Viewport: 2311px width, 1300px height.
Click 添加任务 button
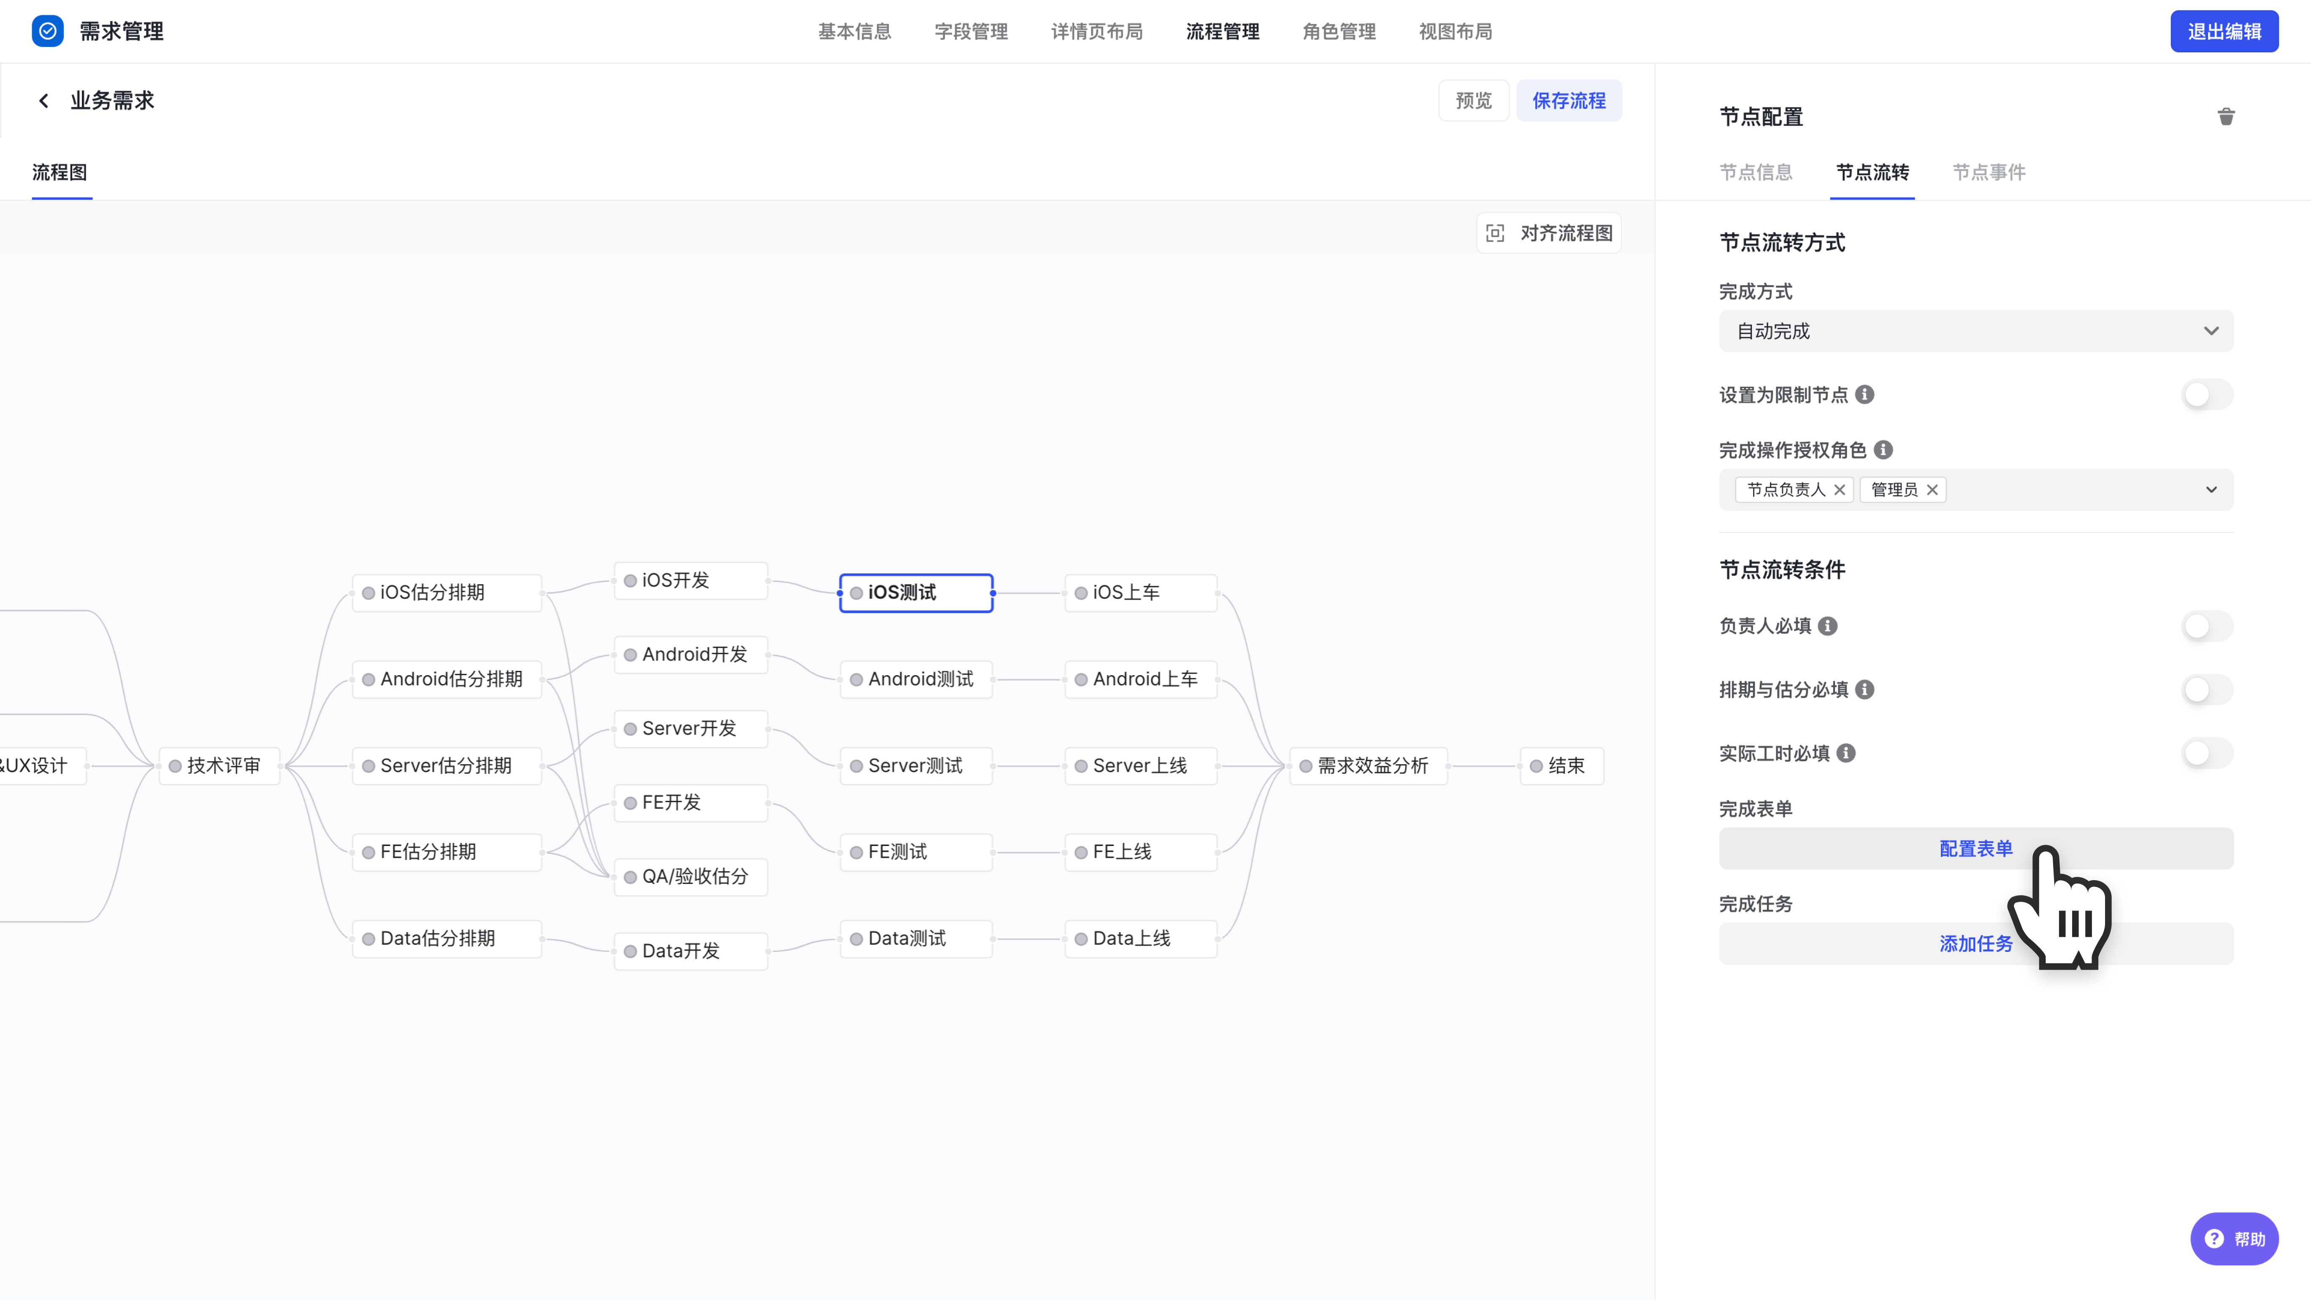click(x=1975, y=944)
